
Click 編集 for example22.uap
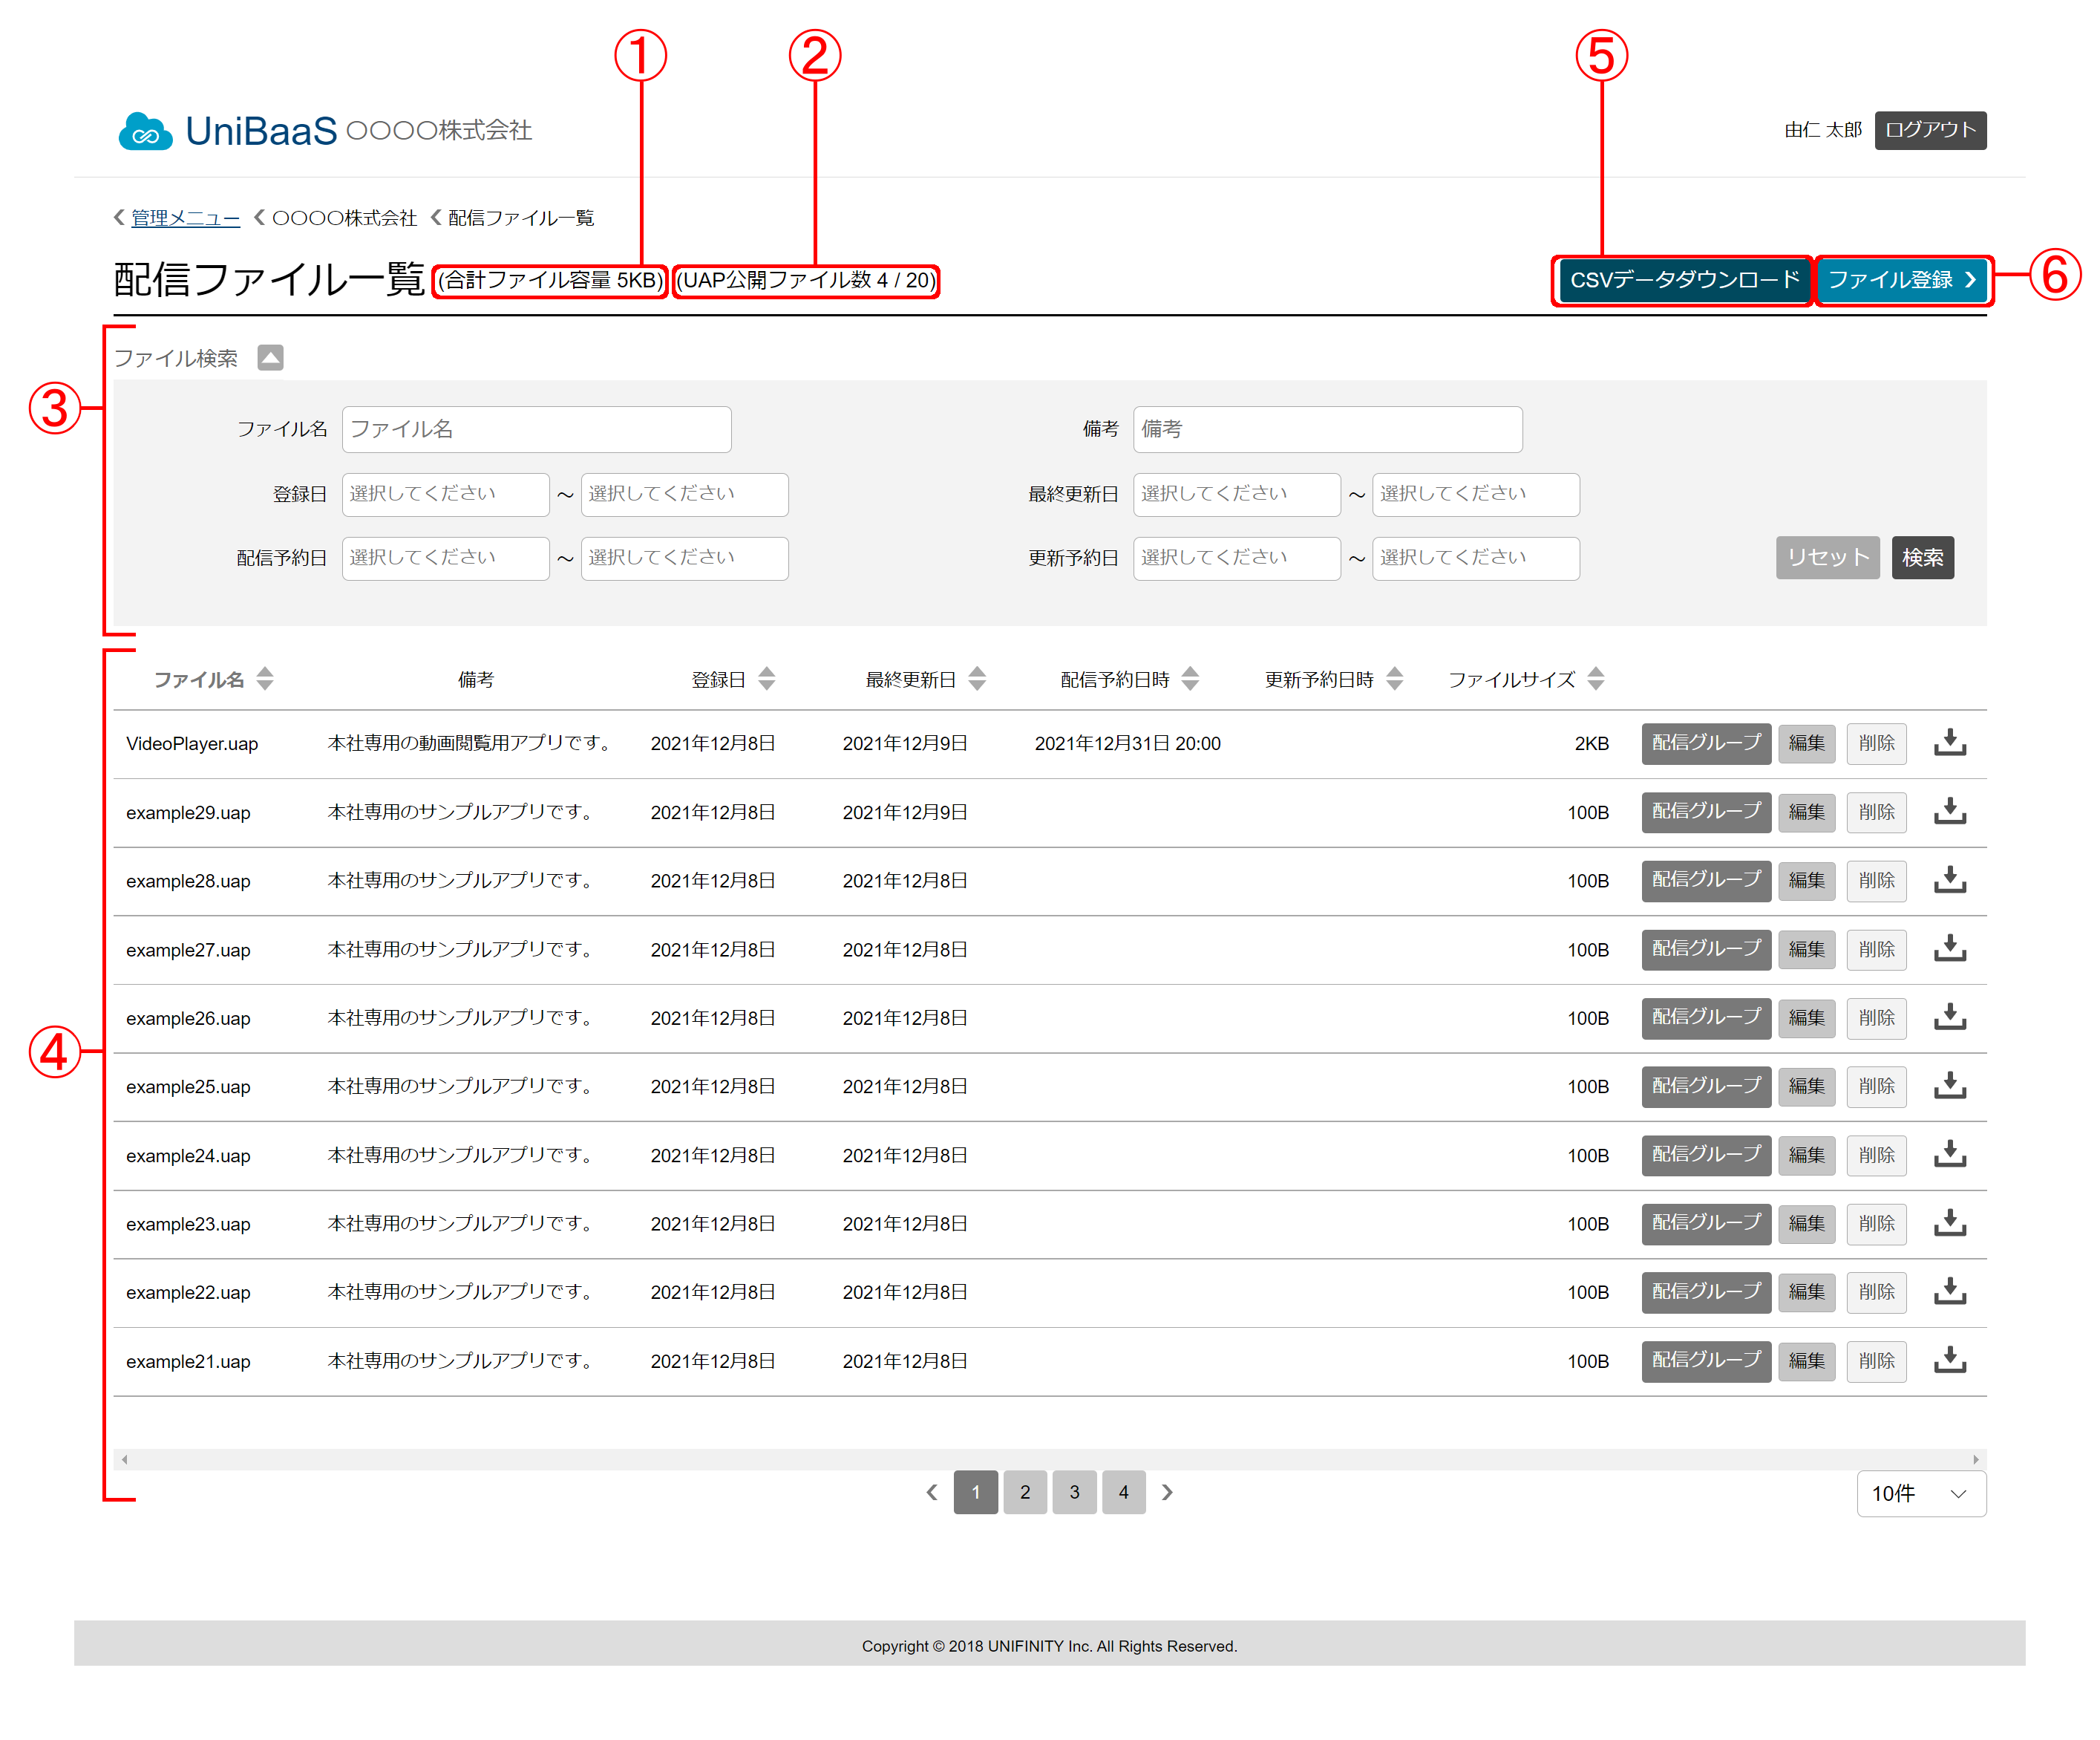tap(1806, 1291)
